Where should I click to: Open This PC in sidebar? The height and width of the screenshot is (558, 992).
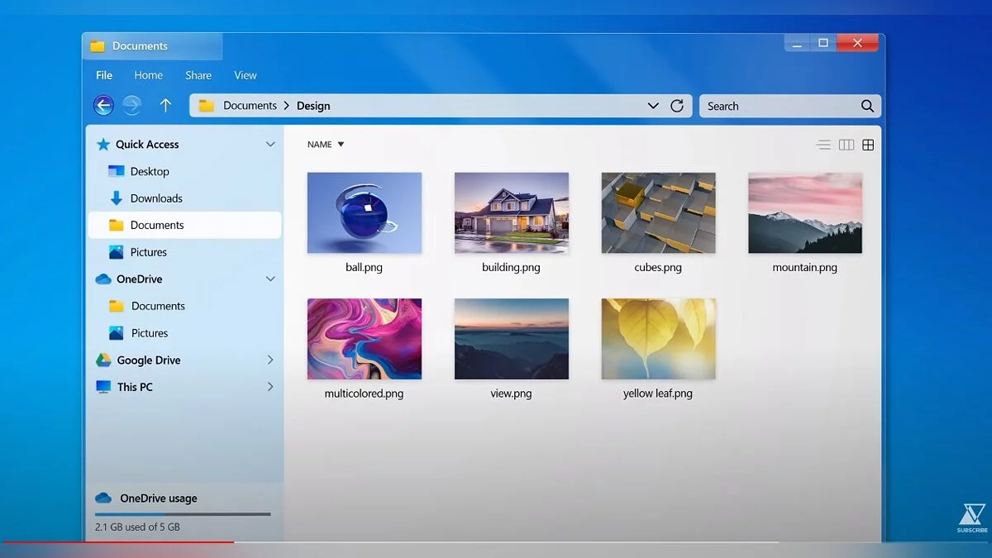click(135, 387)
